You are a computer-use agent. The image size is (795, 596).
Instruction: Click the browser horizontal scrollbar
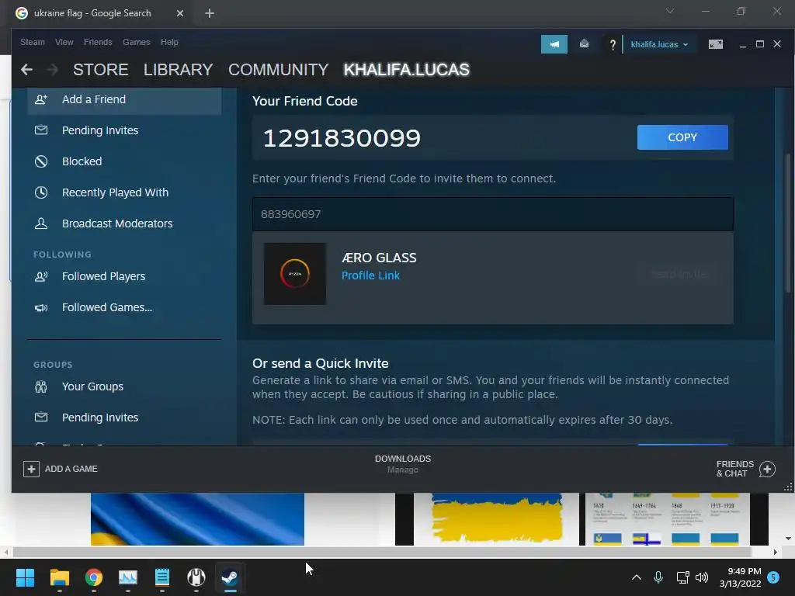pyautogui.click(x=382, y=552)
